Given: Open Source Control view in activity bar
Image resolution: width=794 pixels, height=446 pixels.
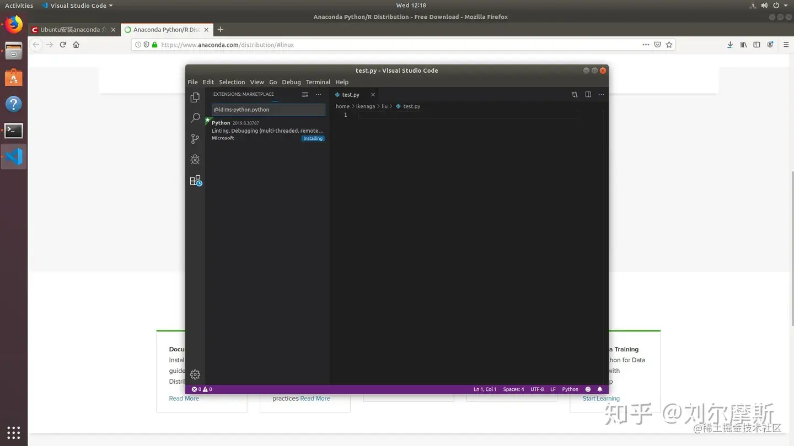Looking at the screenshot, I should [x=195, y=139].
